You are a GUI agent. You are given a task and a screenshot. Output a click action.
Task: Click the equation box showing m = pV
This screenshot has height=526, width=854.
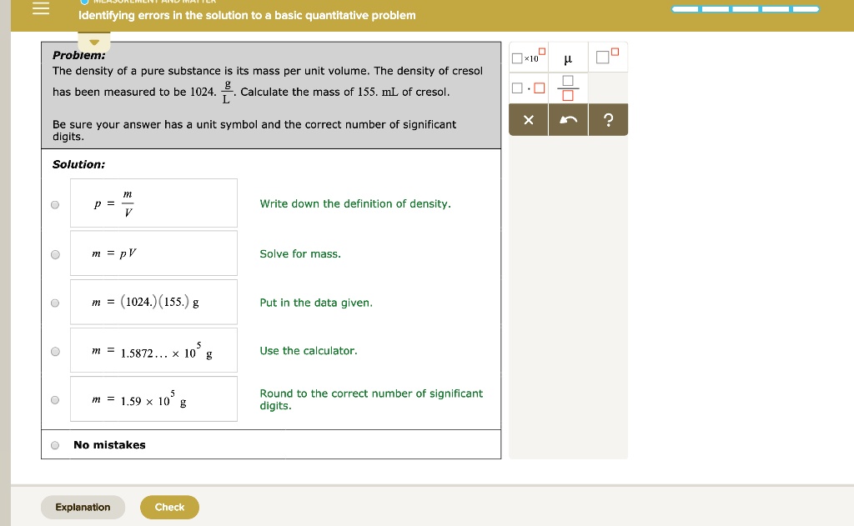coord(153,253)
